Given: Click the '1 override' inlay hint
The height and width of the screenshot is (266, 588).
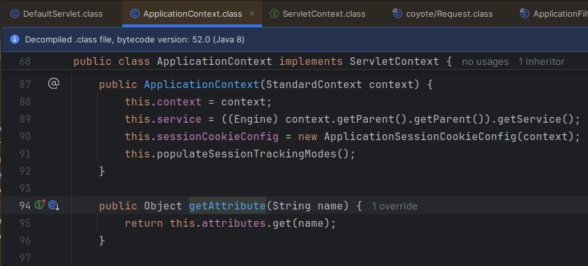Looking at the screenshot, I should pos(395,206).
